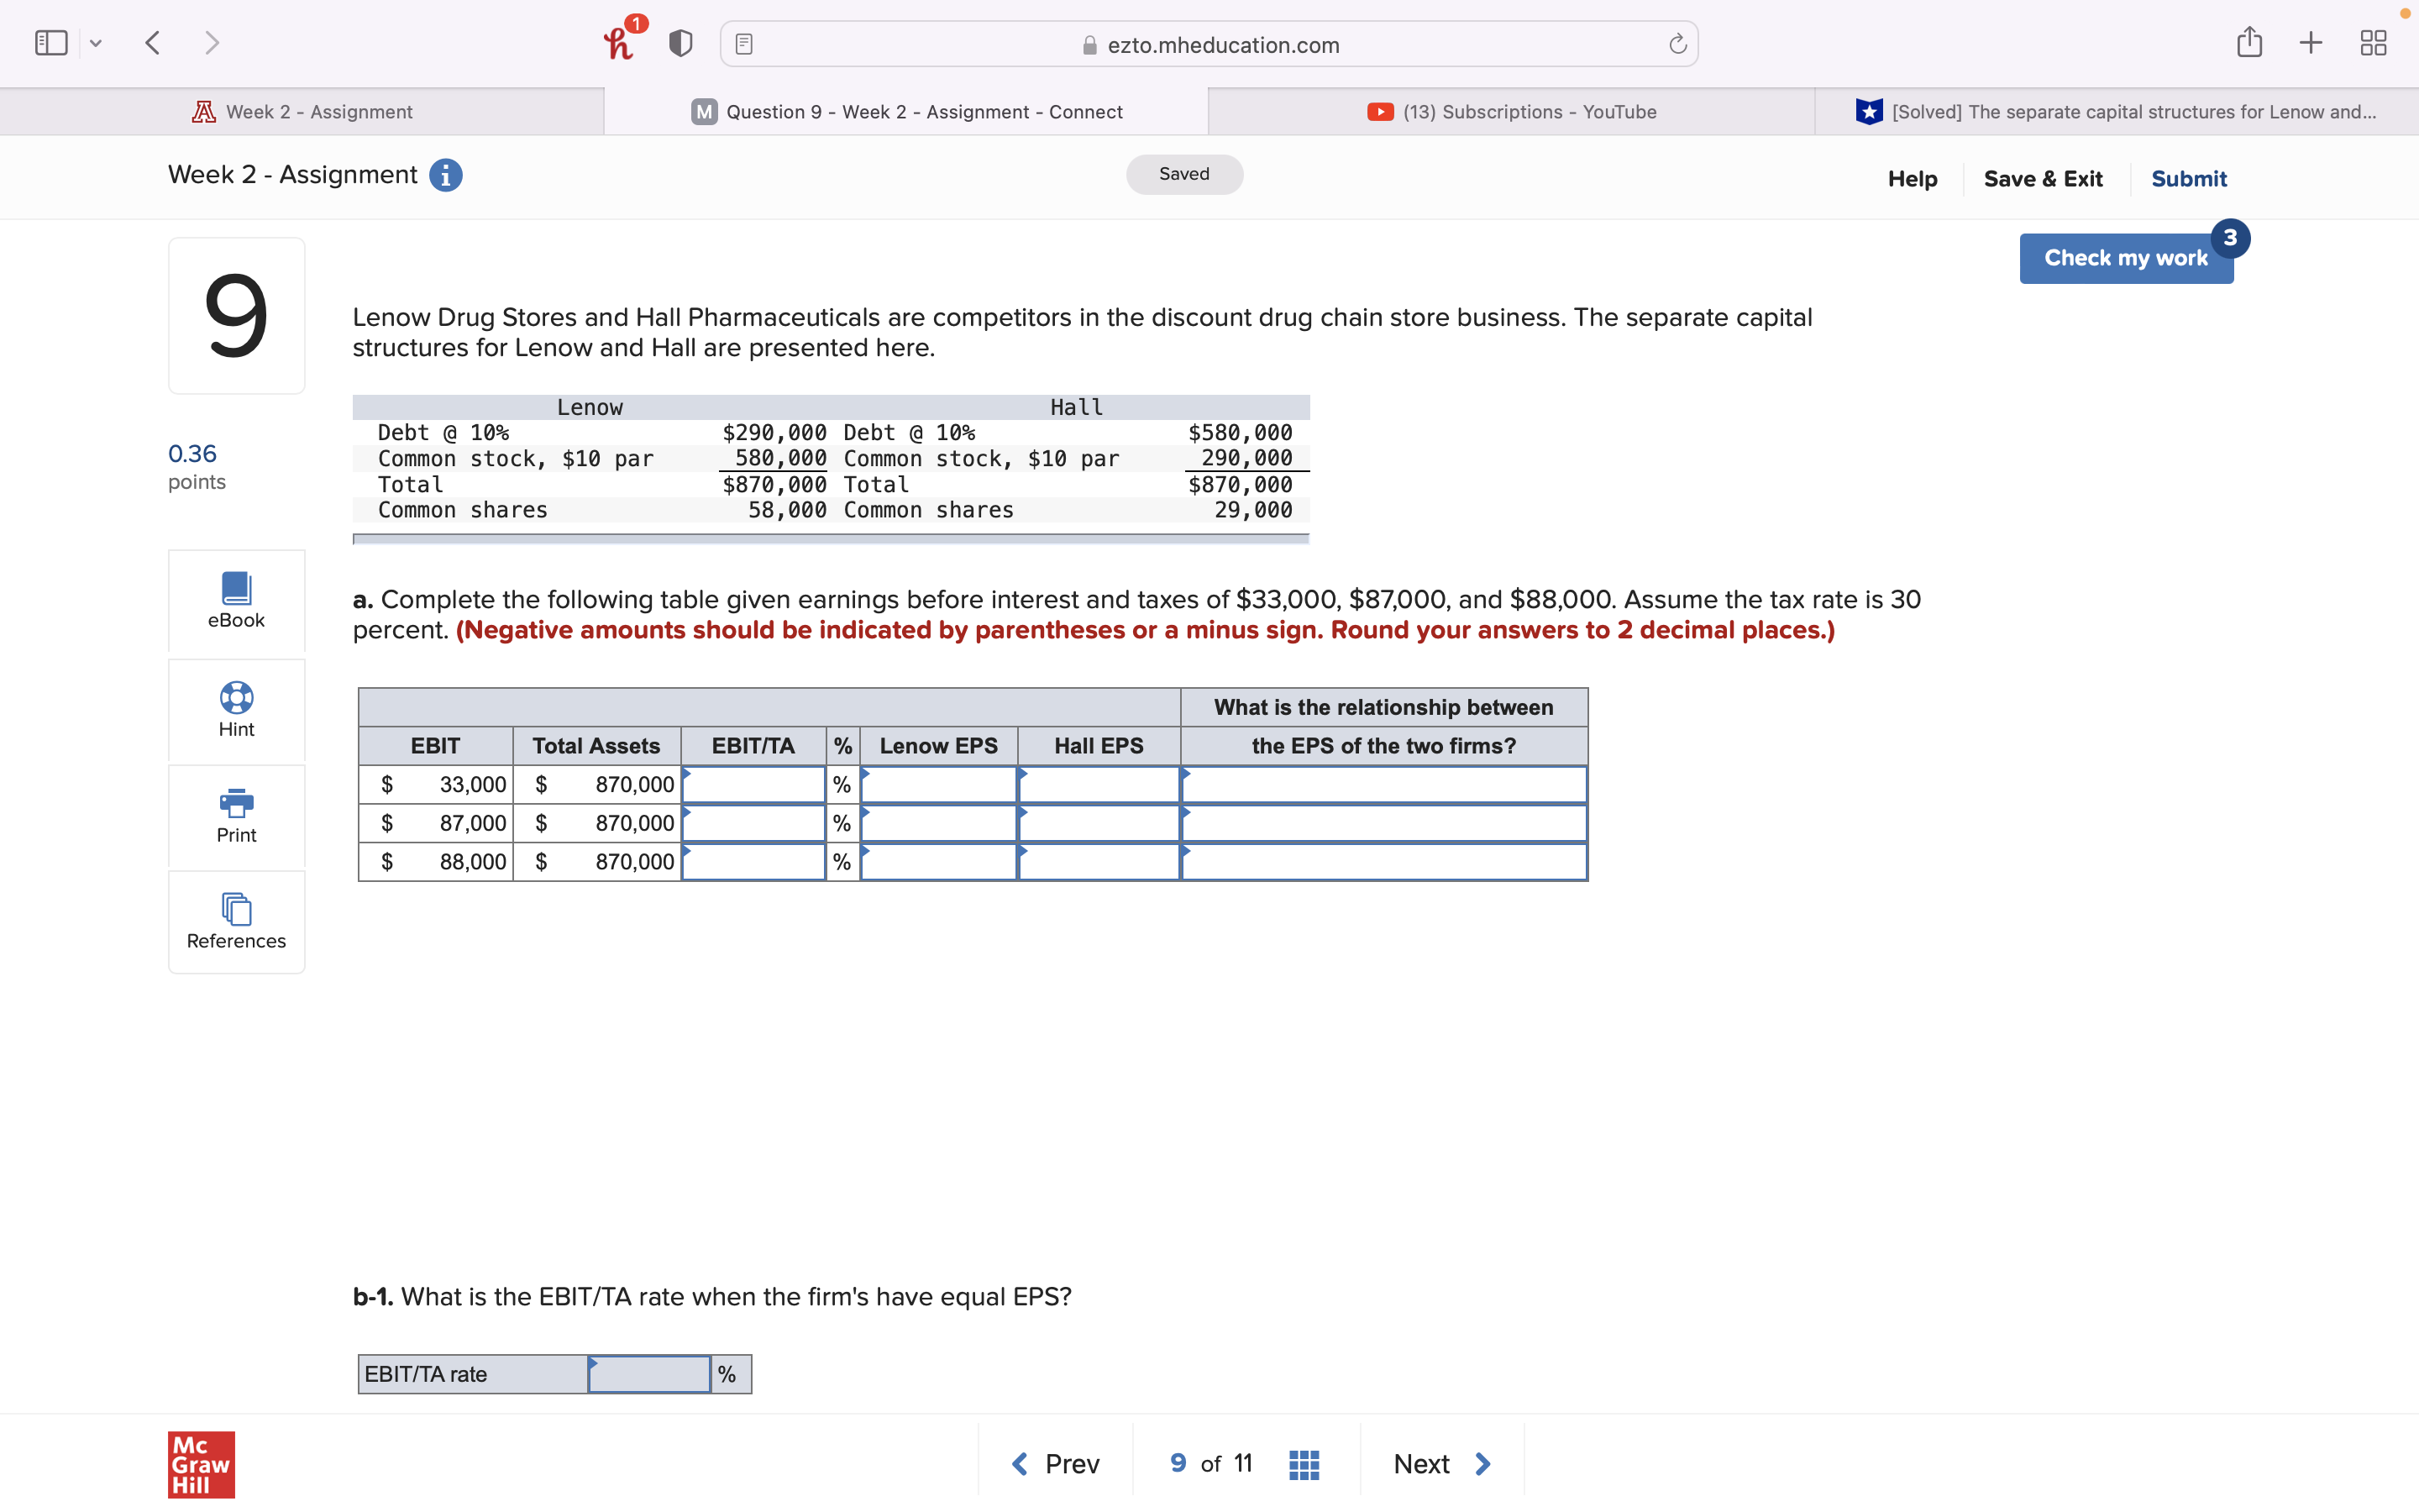Open the Hint for question 9
Viewport: 2419px width, 1512px height.
click(236, 709)
